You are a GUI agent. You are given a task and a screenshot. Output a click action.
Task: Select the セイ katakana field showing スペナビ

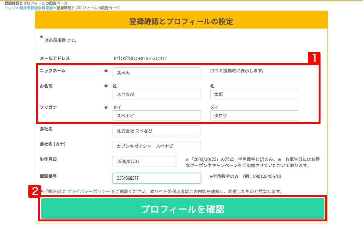click(x=156, y=115)
